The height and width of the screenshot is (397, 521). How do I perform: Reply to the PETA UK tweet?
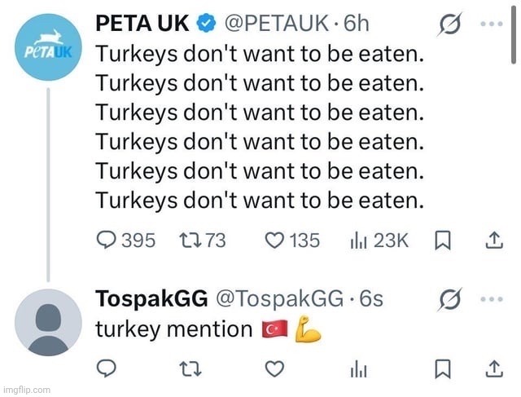pos(108,240)
